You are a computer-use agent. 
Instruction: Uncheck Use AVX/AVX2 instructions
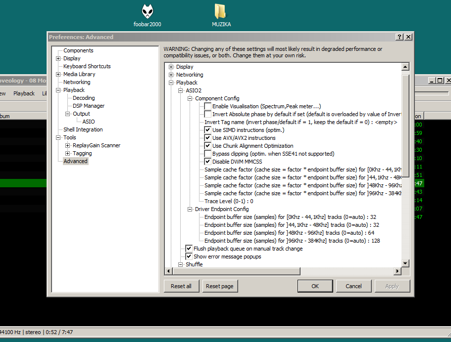(x=207, y=138)
